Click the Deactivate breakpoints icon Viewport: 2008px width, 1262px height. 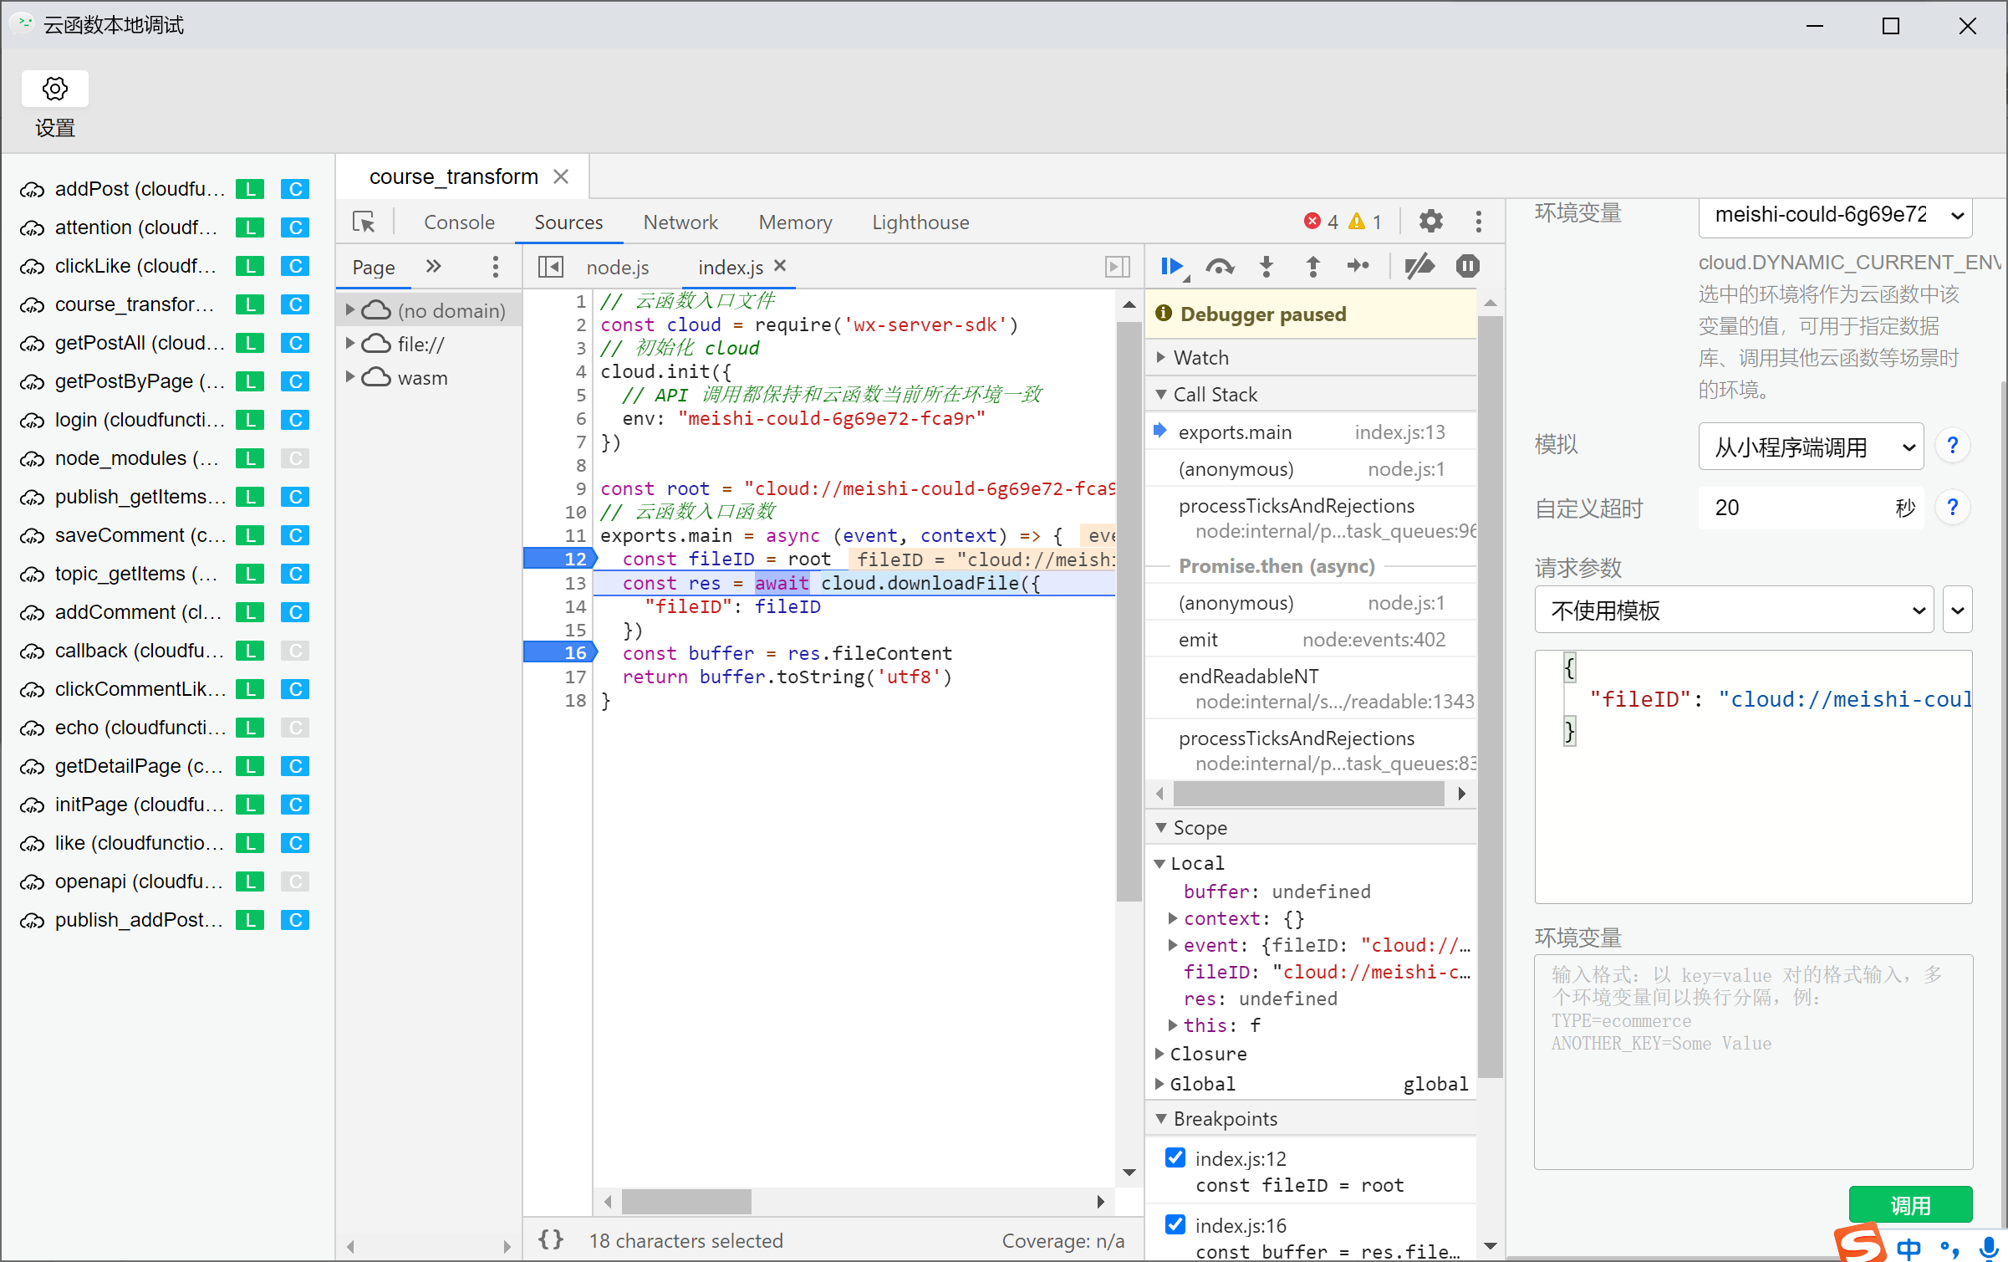1419,266
